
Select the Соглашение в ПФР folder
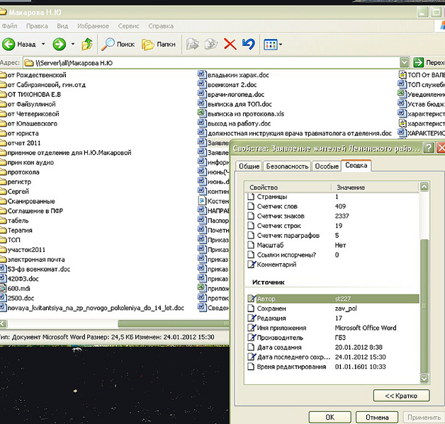31,211
